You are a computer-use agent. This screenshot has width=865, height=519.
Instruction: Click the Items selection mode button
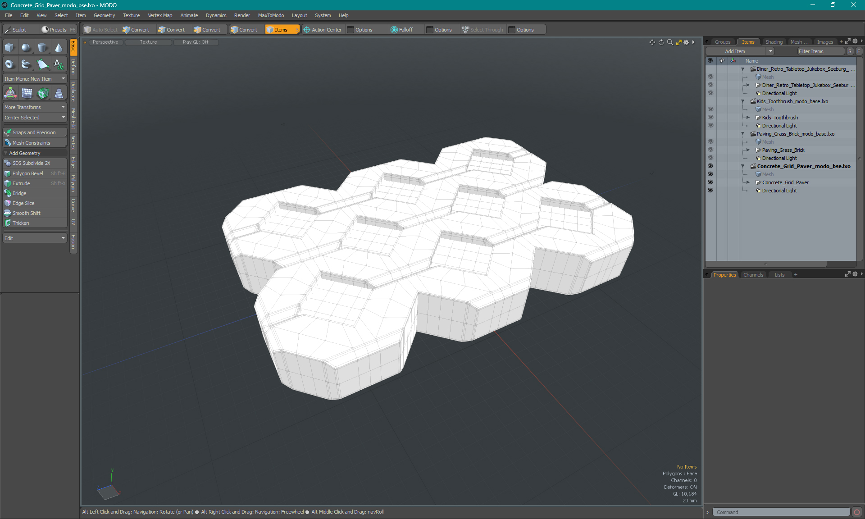click(x=282, y=30)
